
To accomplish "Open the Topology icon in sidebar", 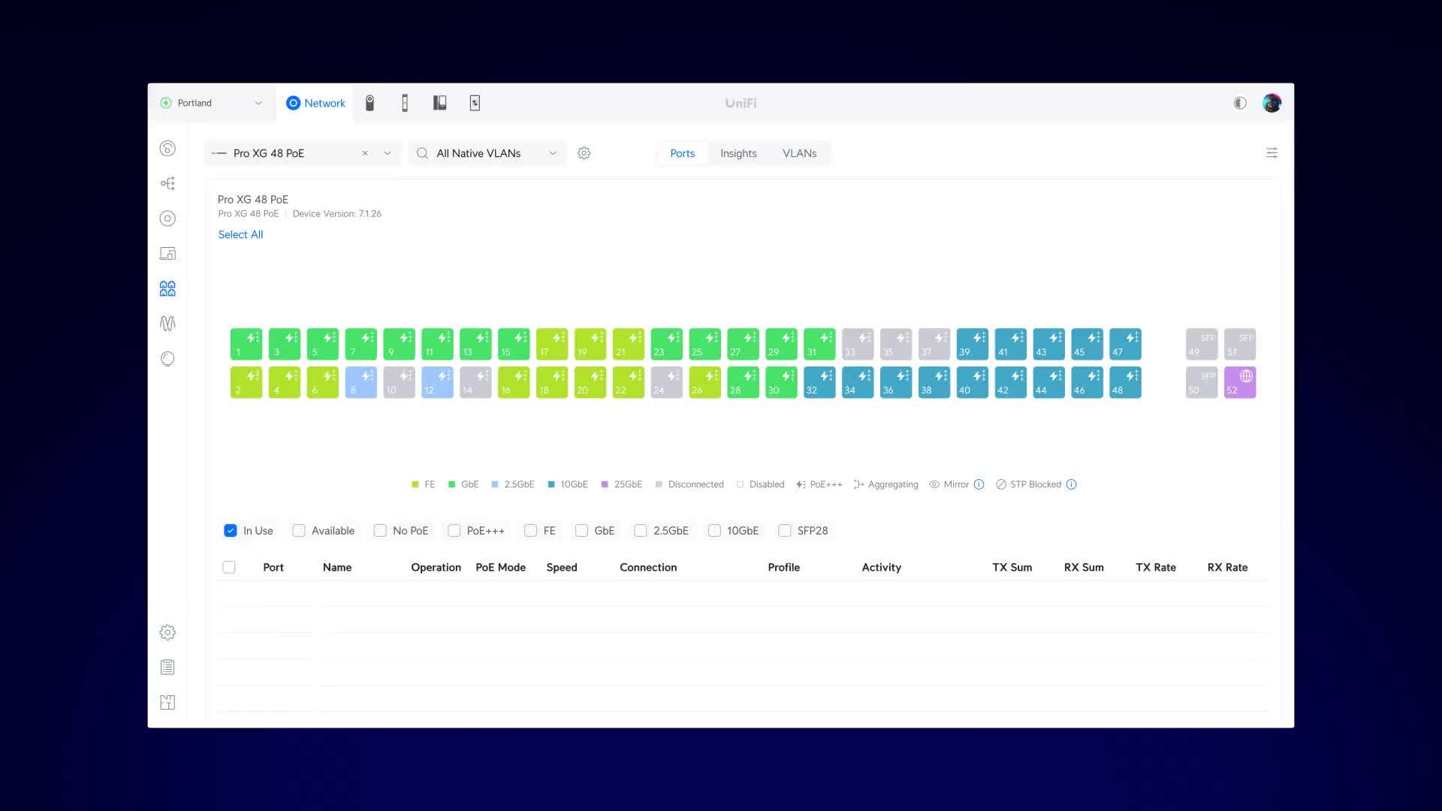I will click(167, 183).
